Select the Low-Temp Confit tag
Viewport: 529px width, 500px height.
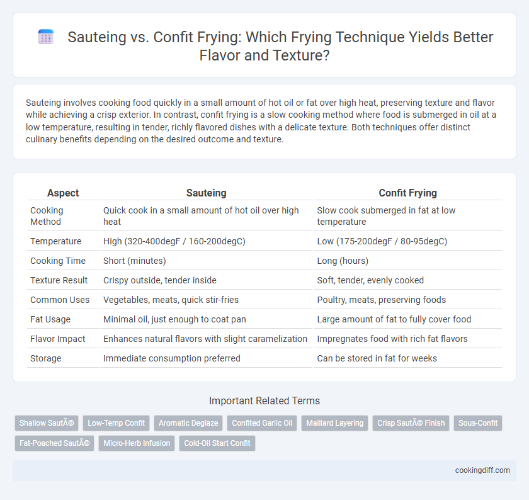point(116,423)
